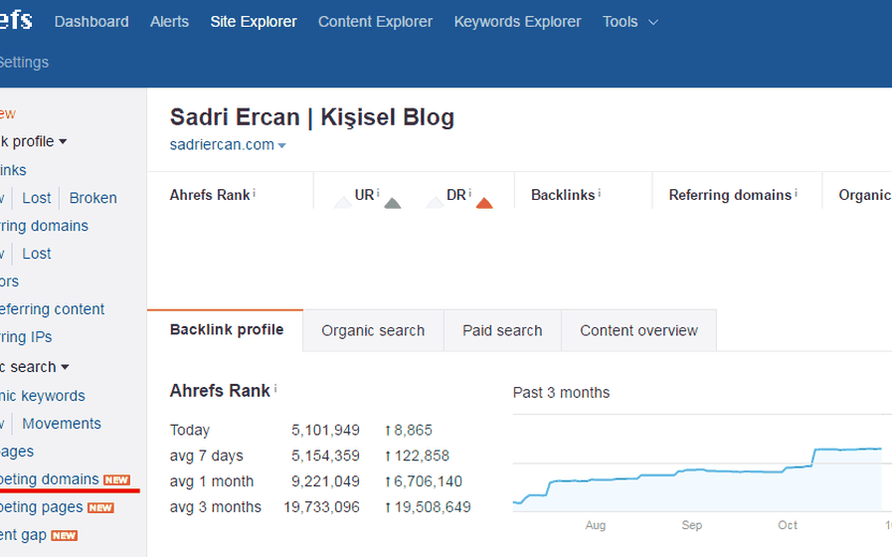Click the Ahrefs logo
Viewport: 892px width, 557px height.
(16, 20)
